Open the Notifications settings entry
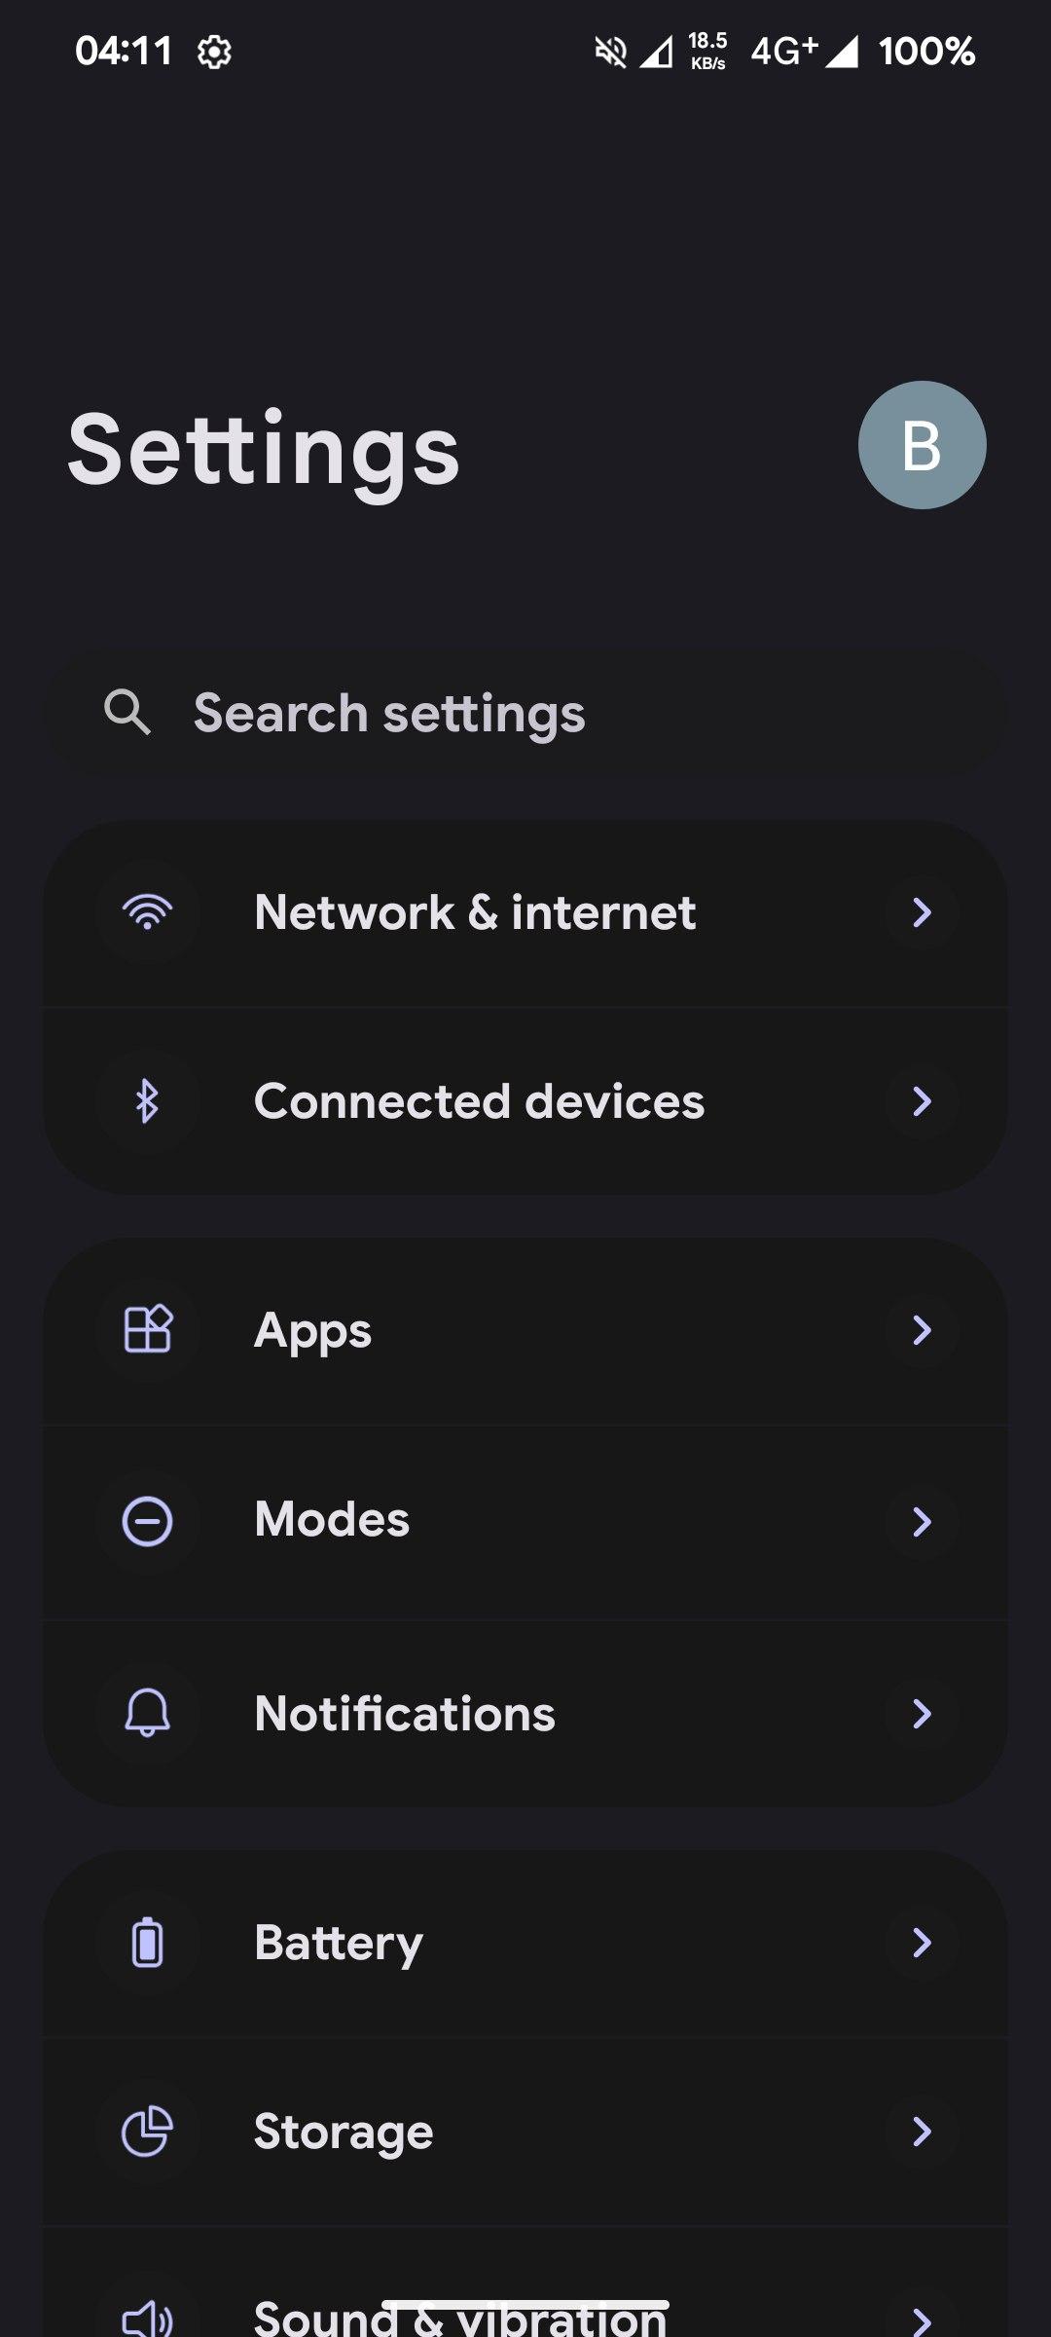The image size is (1051, 2337). click(x=405, y=1713)
